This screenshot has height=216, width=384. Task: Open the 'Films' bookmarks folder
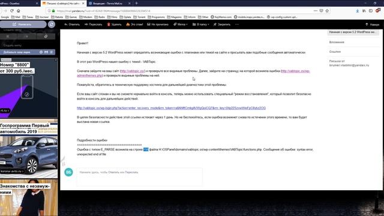click(x=112, y=17)
